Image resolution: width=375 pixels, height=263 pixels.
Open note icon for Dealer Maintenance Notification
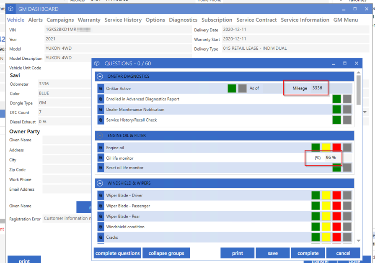tap(101, 109)
